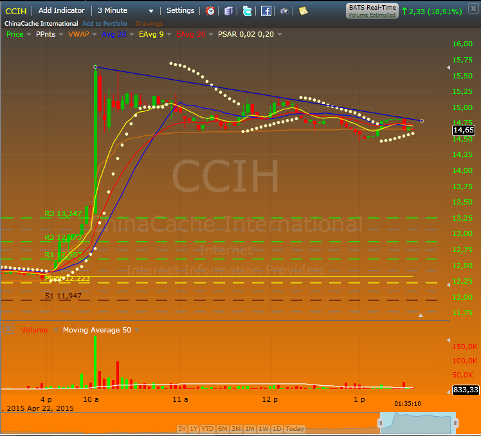
Task: Take a chart snapshot with camera icon
Action: click(x=285, y=11)
